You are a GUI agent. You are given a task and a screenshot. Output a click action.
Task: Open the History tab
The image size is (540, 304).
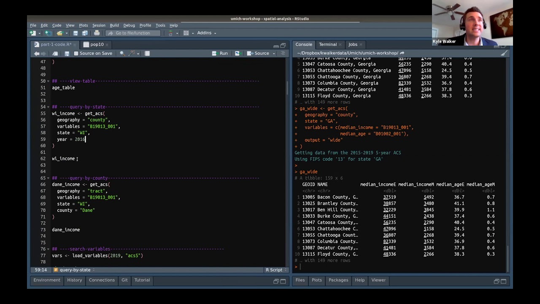[x=74, y=280]
